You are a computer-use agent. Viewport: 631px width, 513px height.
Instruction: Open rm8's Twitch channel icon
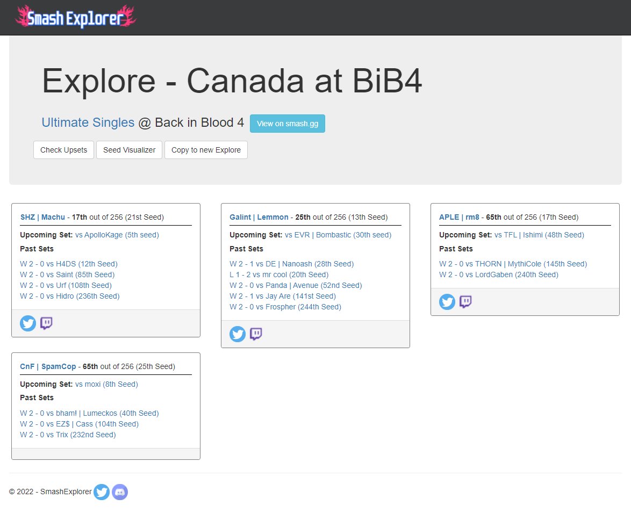pyautogui.click(x=465, y=302)
